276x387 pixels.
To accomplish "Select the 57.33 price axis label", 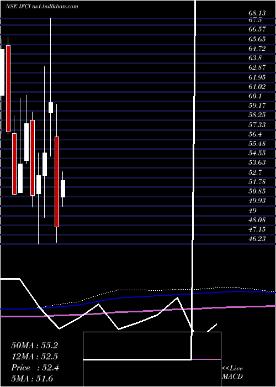I will point(257,125).
